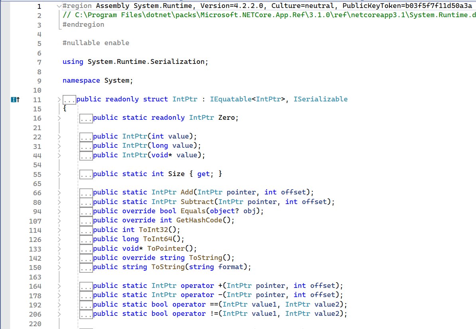Click the "ToInt64" method name
The width and height of the screenshot is (476, 329).
[x=158, y=240]
